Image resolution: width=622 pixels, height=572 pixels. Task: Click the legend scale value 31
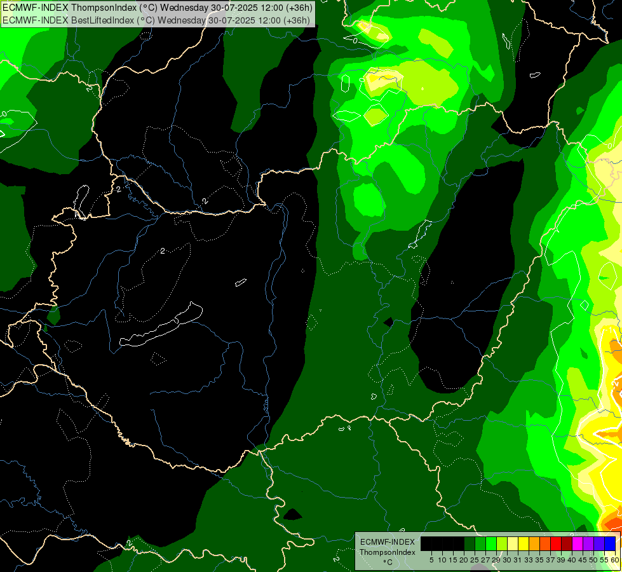pos(518,560)
